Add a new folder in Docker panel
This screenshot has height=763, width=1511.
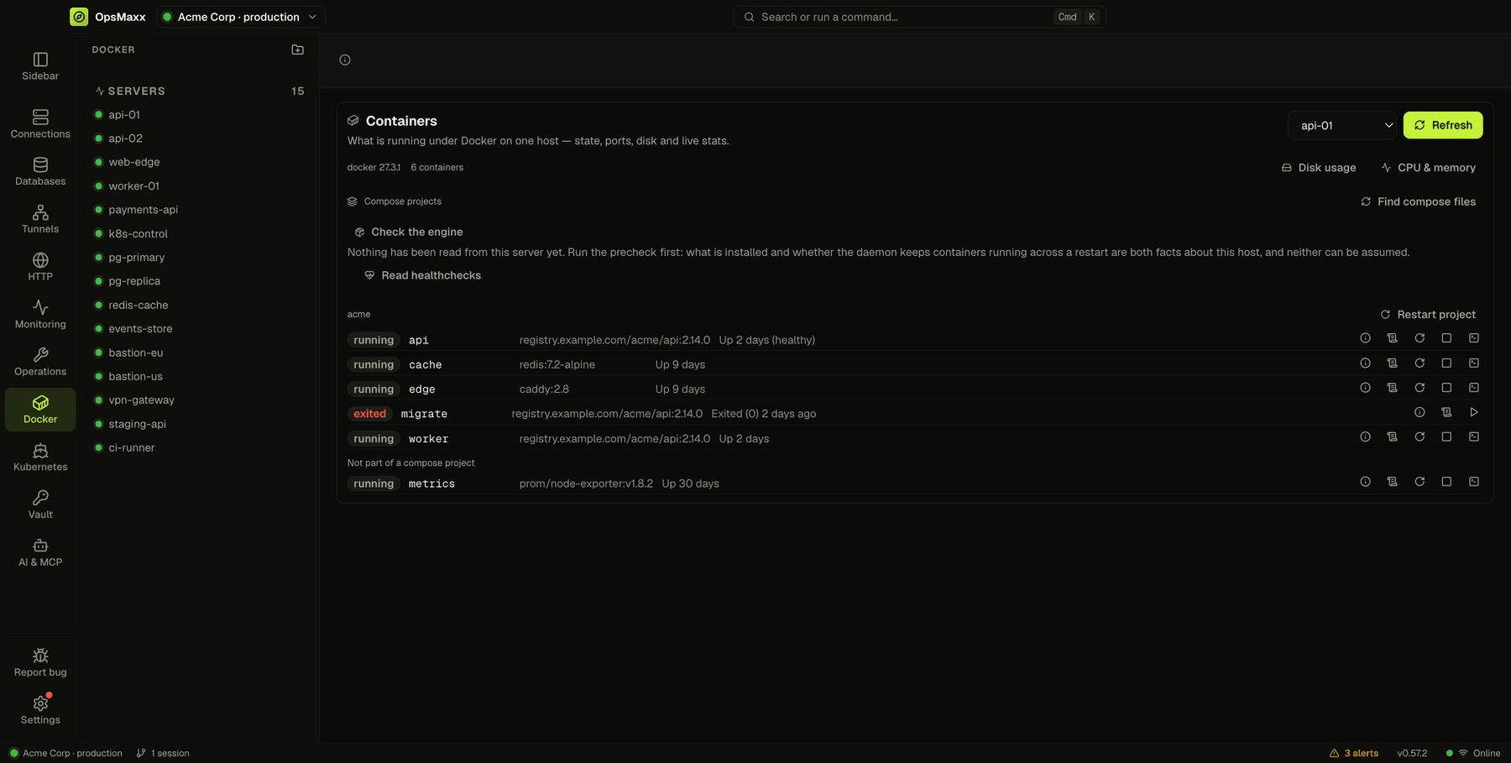point(297,50)
